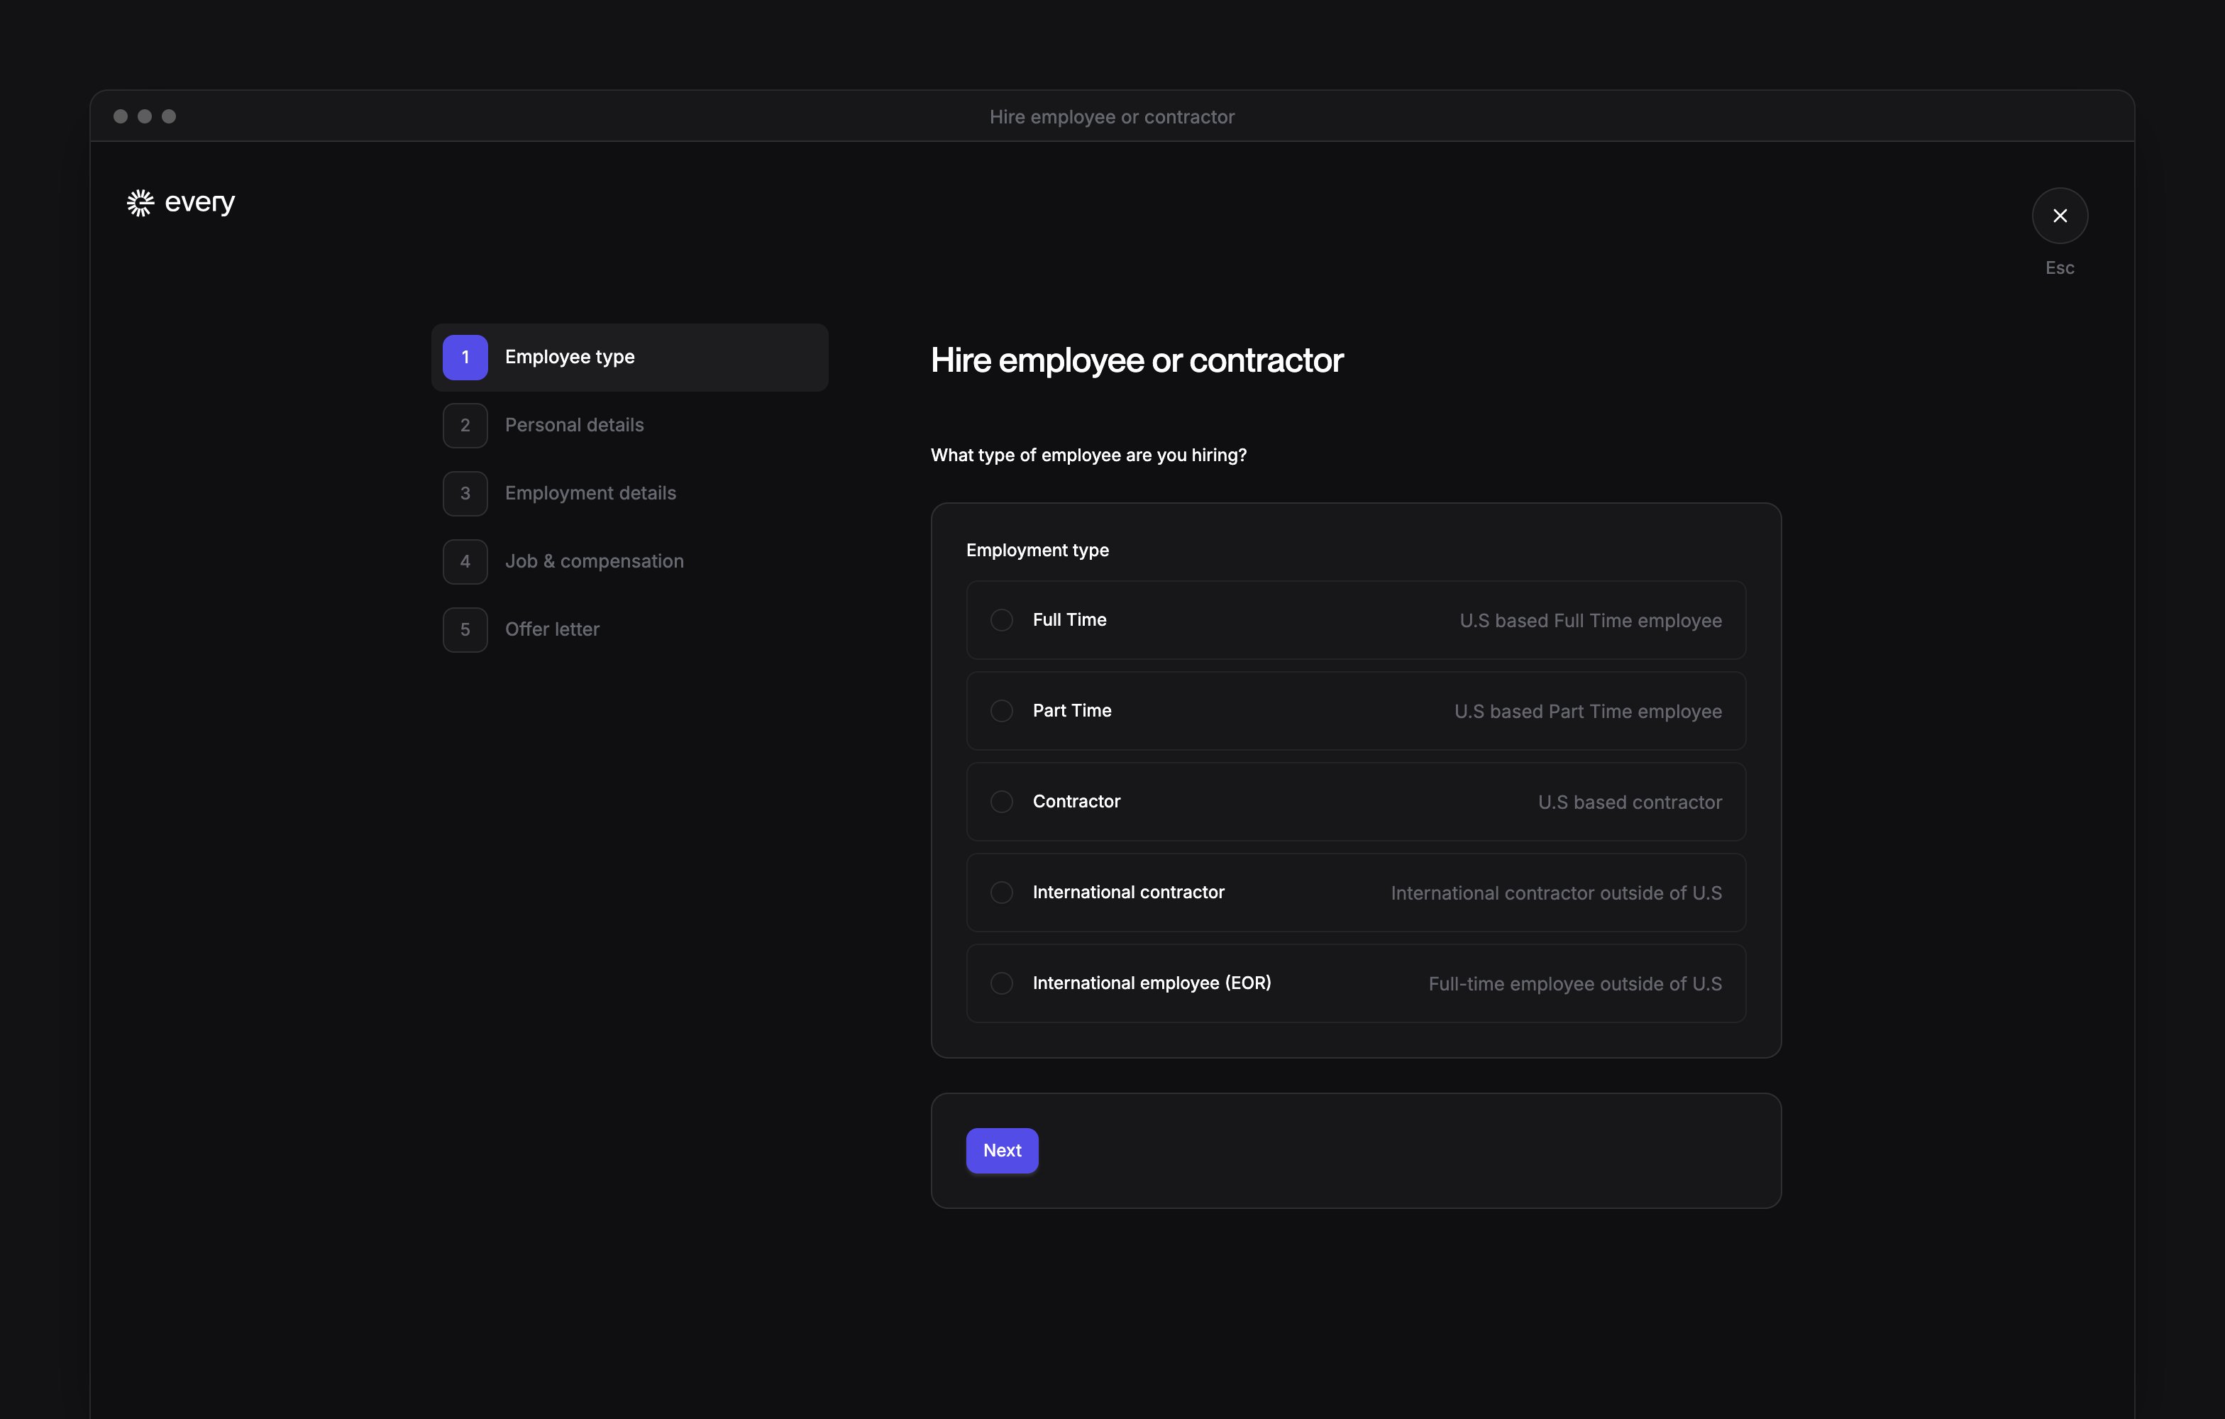Close the hire dialog with the X button

click(2060, 215)
